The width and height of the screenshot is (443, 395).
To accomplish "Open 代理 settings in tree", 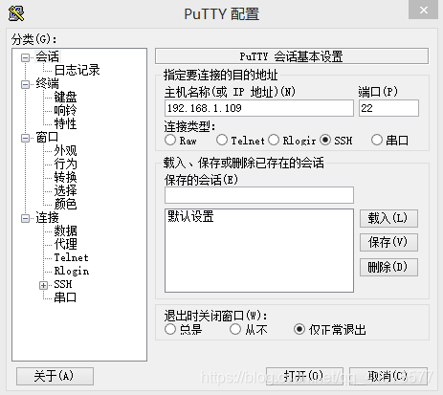I will 65,244.
